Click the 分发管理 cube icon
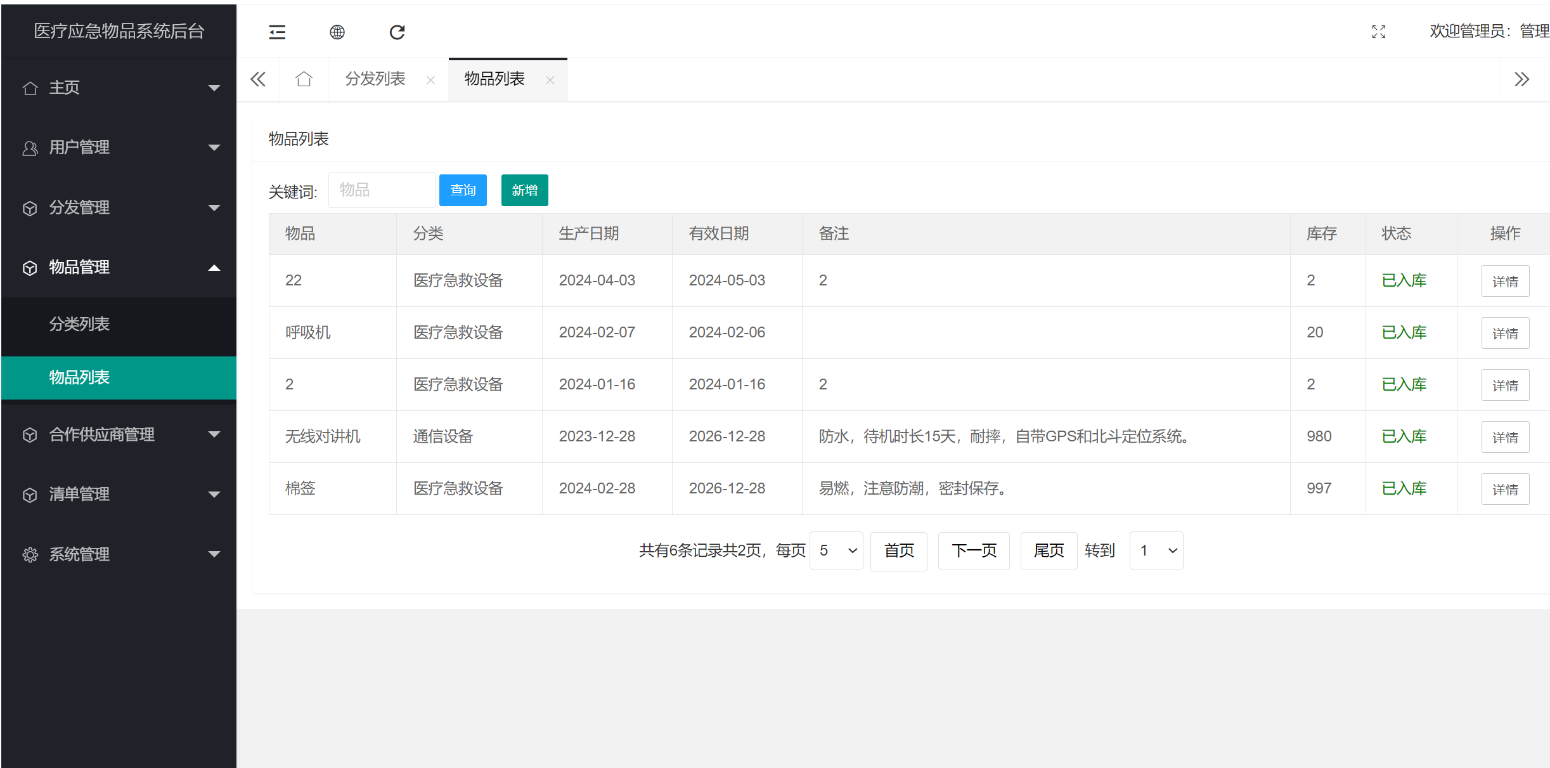The height and width of the screenshot is (768, 1550). 29,207
